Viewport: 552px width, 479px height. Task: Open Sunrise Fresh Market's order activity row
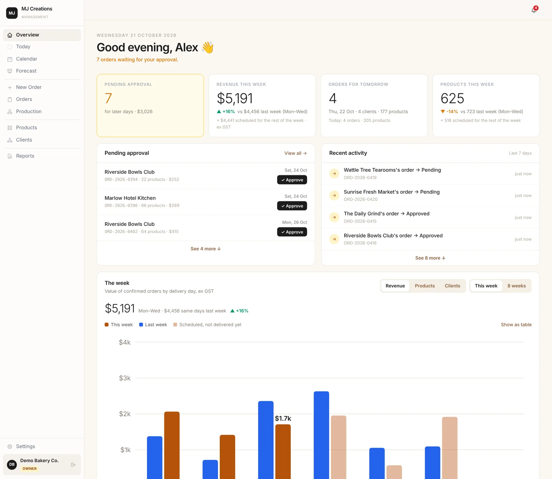click(x=430, y=196)
